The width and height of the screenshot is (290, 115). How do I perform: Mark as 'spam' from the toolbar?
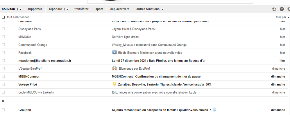99,9
